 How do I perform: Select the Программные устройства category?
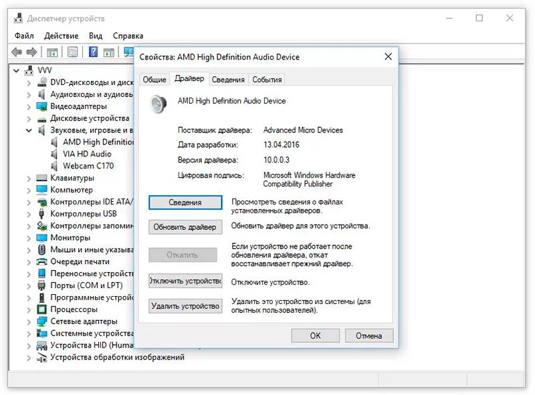point(92,297)
